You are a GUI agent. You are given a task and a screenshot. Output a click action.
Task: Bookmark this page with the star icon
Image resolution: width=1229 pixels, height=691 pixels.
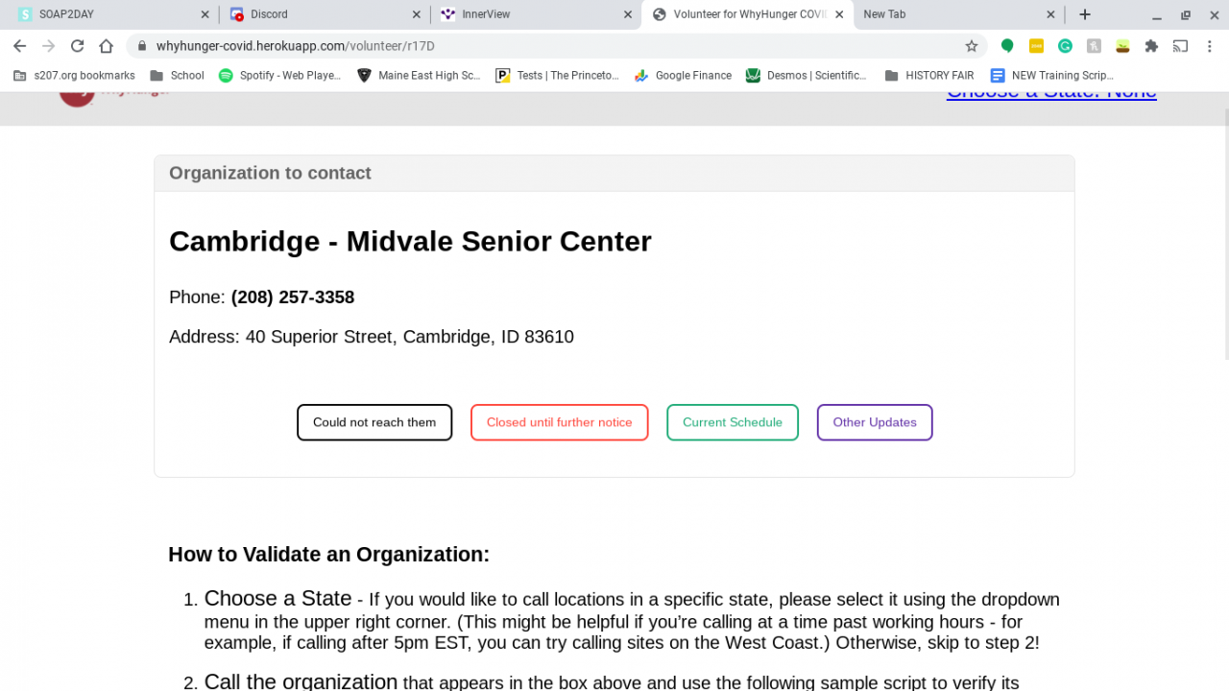coord(971,45)
